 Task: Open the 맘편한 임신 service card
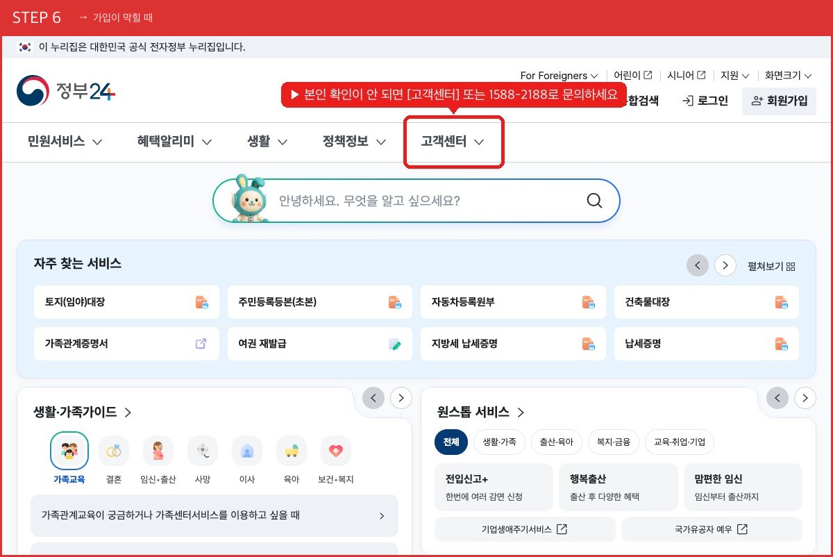coord(743,487)
